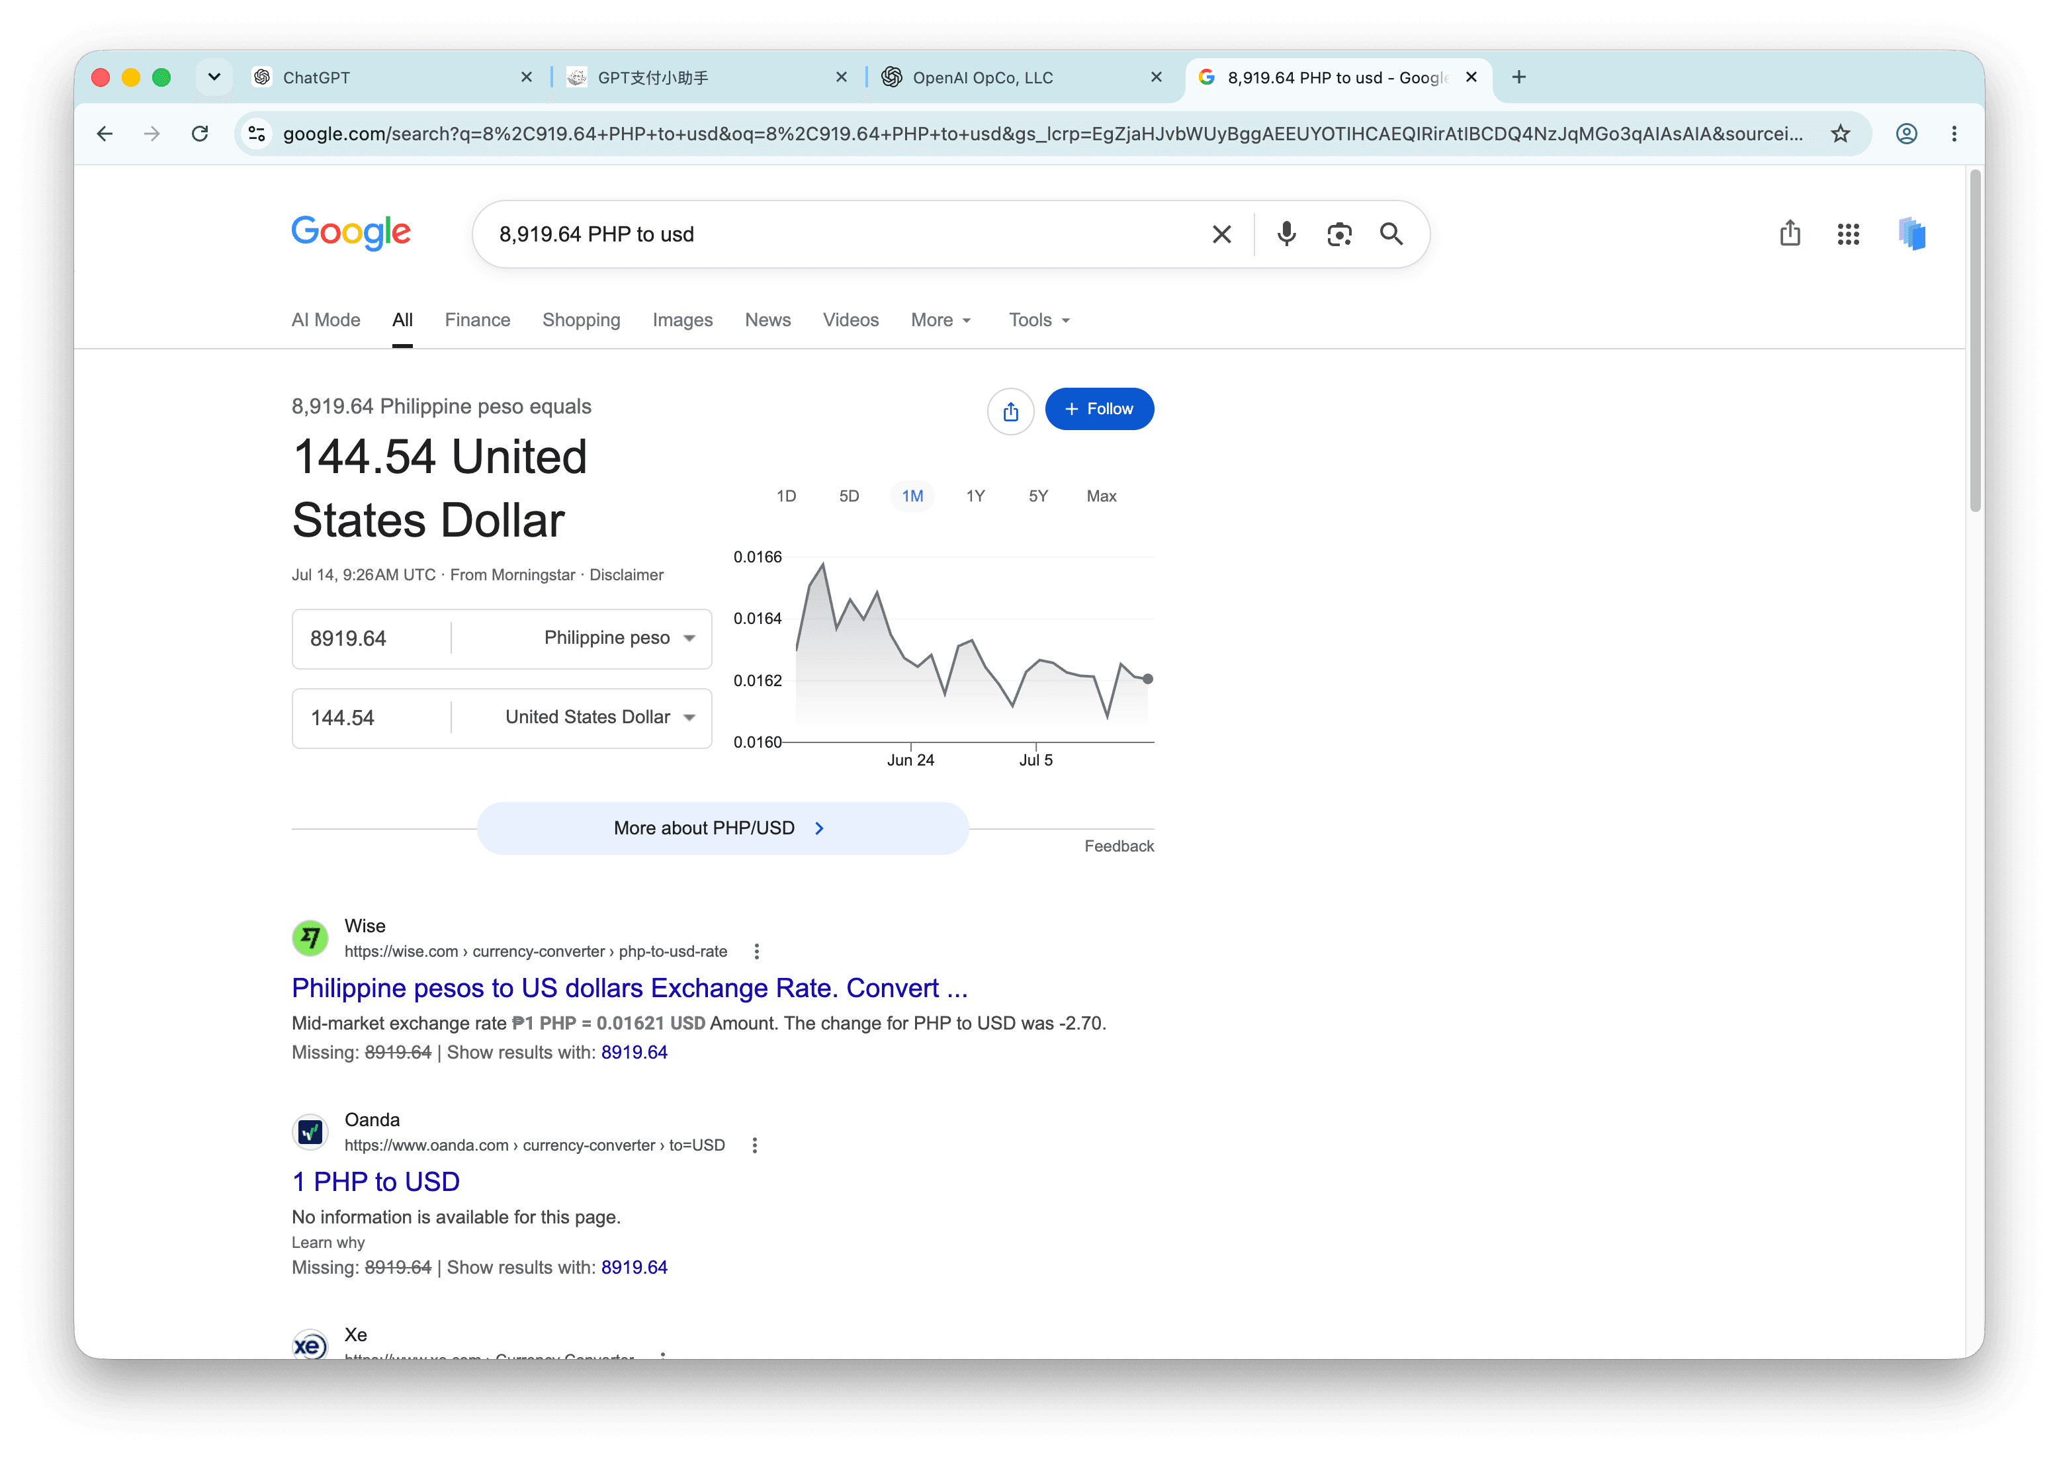Select the 1Y chart range
The height and width of the screenshot is (1457, 2059).
coord(975,496)
